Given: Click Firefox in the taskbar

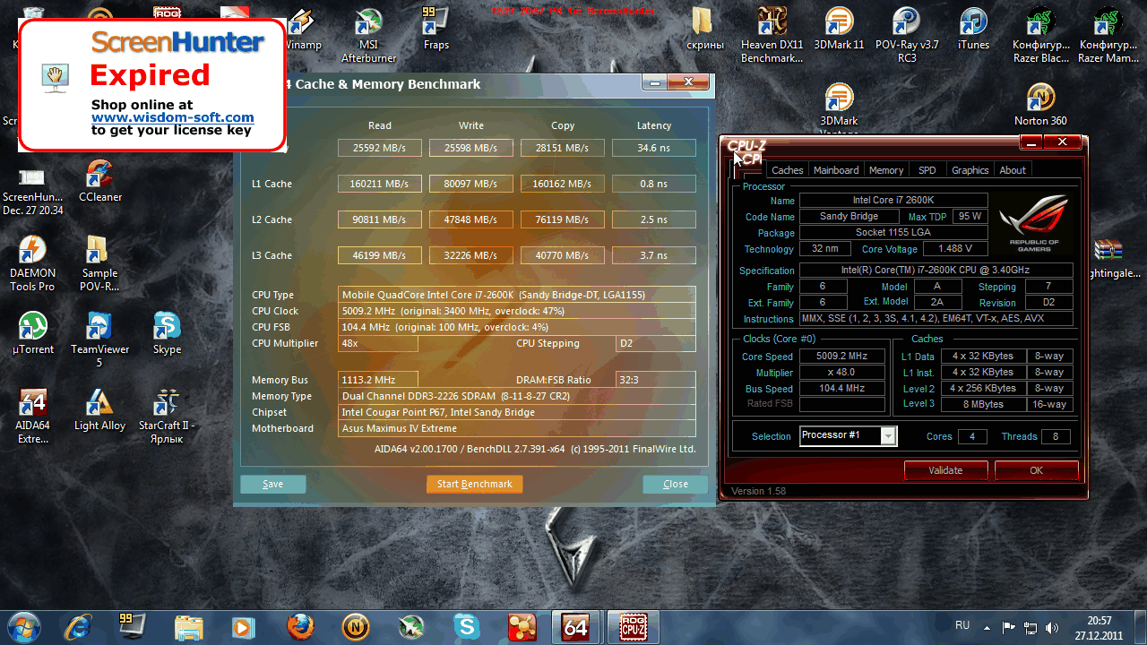Looking at the screenshot, I should click(300, 627).
